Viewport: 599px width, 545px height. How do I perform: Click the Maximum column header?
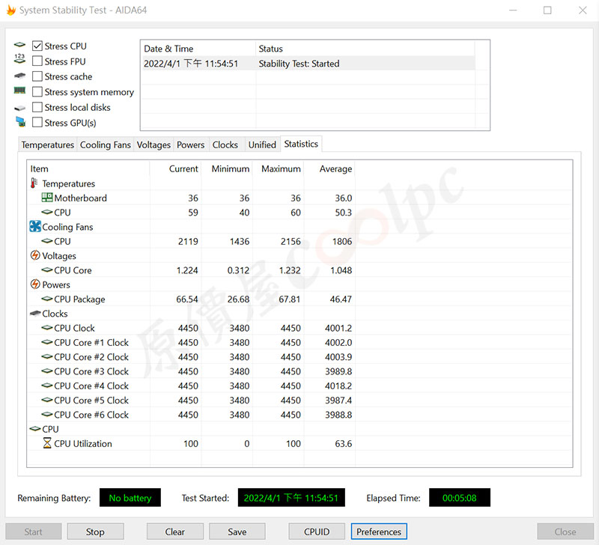tap(278, 168)
